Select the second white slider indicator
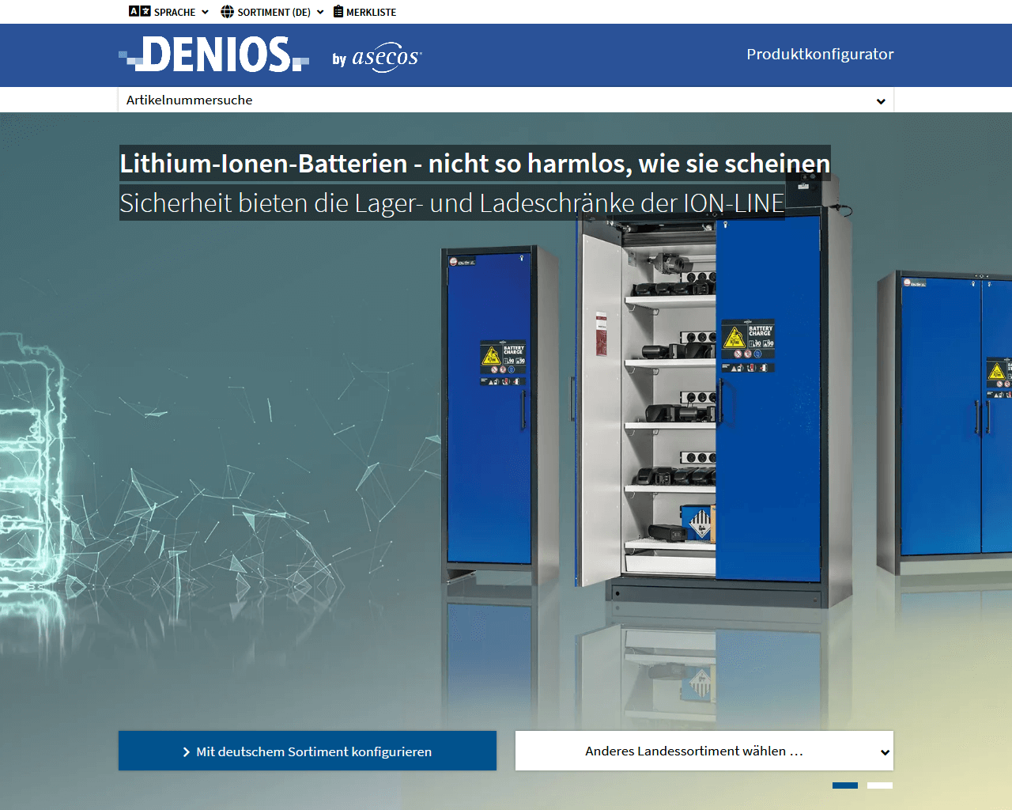The width and height of the screenshot is (1012, 810). tap(880, 785)
